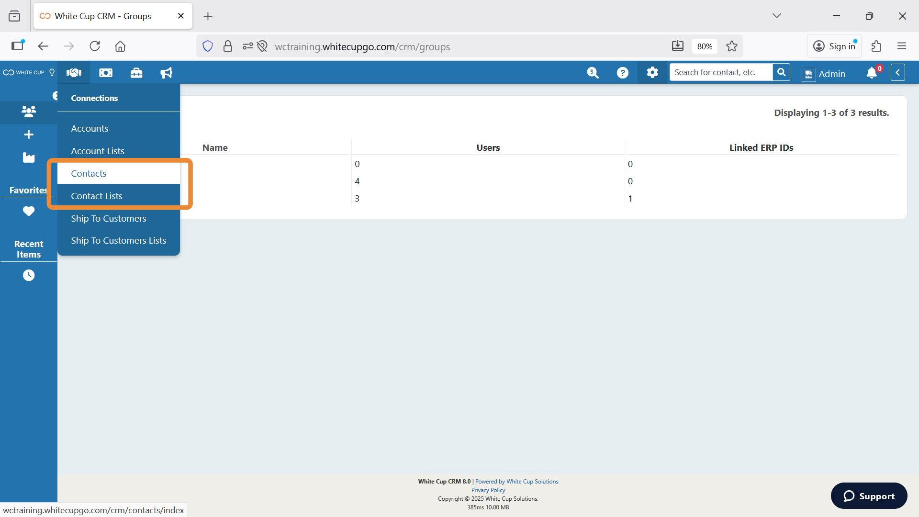Viewport: 919px width, 517px height.
Task: Open browser hamburger application menu
Action: [902, 46]
